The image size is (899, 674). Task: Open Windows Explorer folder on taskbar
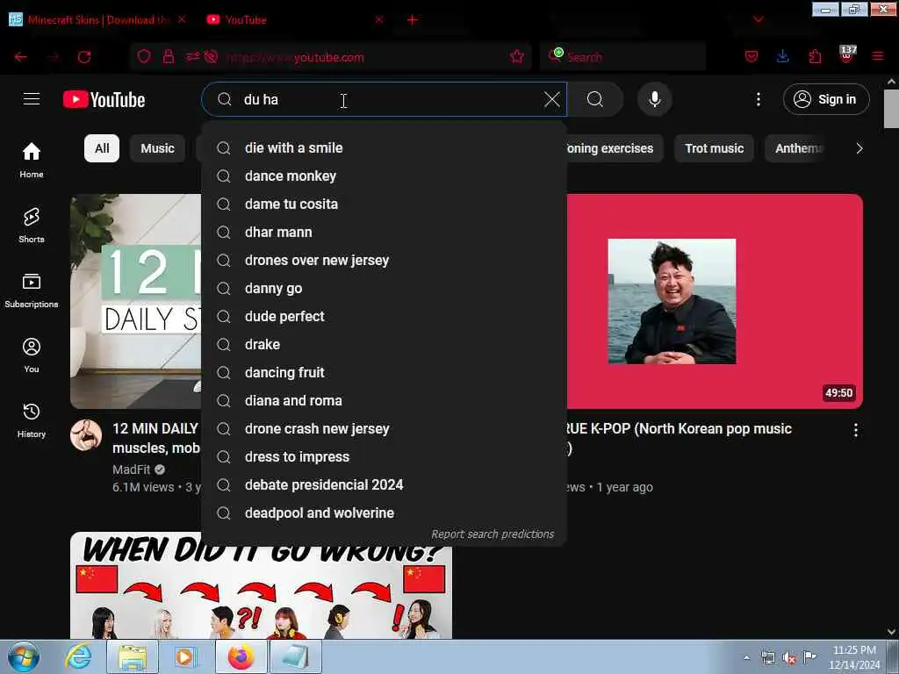coord(133,656)
